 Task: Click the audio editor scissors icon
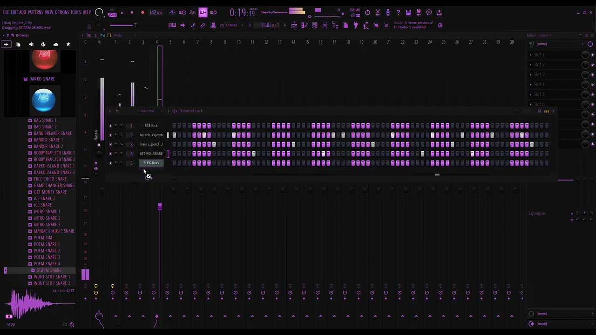[x=378, y=13]
